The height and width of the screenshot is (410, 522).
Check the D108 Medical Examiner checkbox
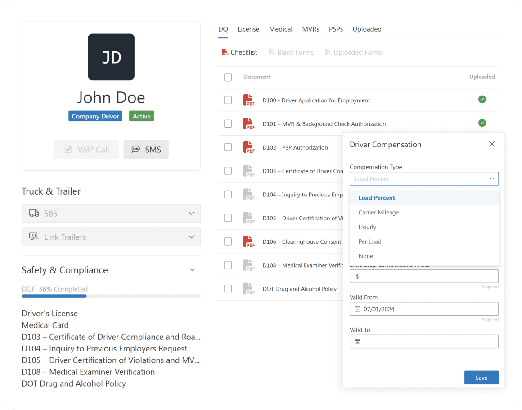[x=228, y=265]
